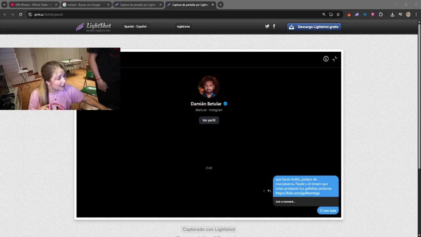Click the Damián Betular name

[206, 104]
